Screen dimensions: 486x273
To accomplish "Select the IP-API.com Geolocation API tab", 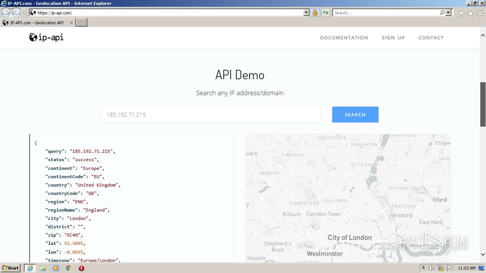I will pos(36,23).
